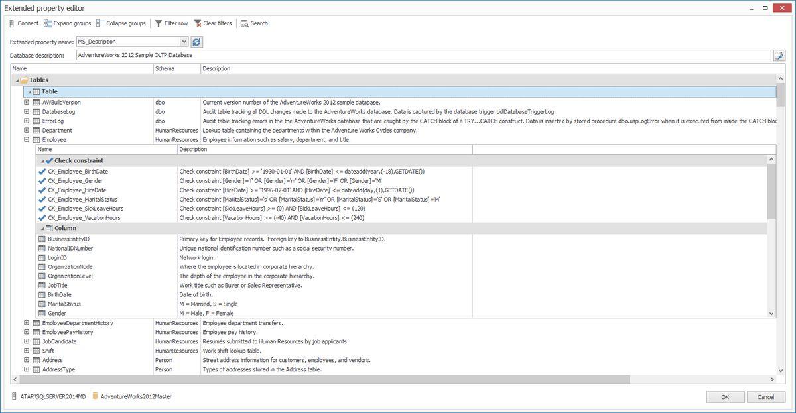
Task: Expand the AddressType table row
Action: tap(27, 369)
